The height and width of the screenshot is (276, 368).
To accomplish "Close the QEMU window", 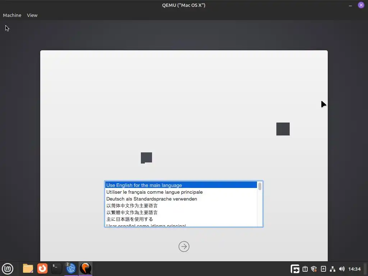I will pos(361,5).
